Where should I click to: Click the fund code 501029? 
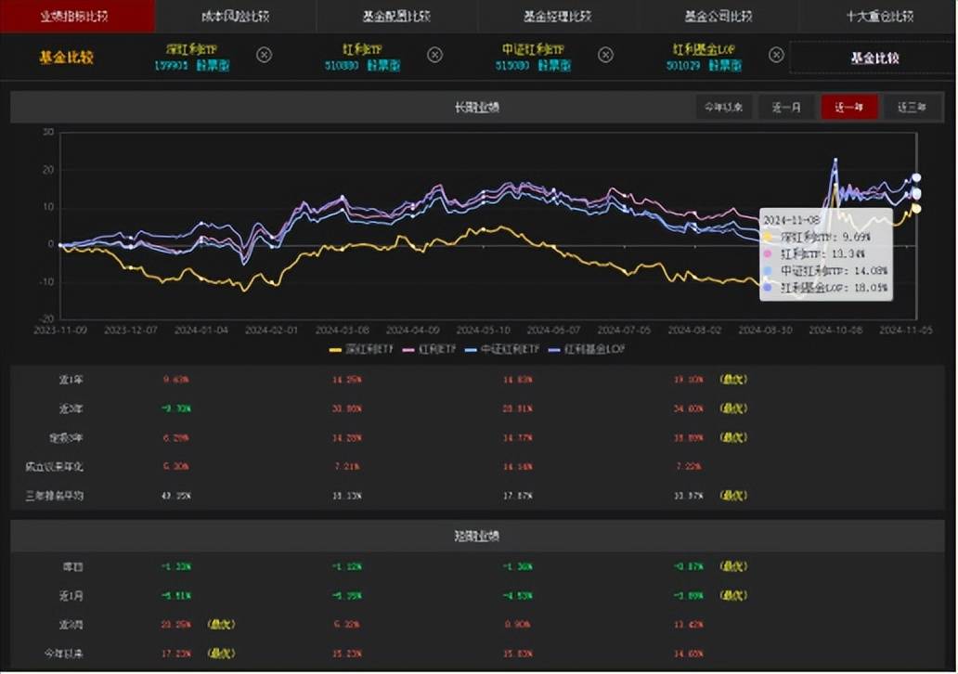(x=683, y=65)
